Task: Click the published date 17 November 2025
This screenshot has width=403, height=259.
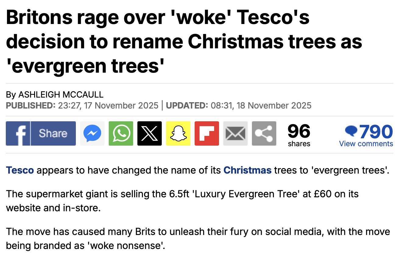Action: (121, 105)
